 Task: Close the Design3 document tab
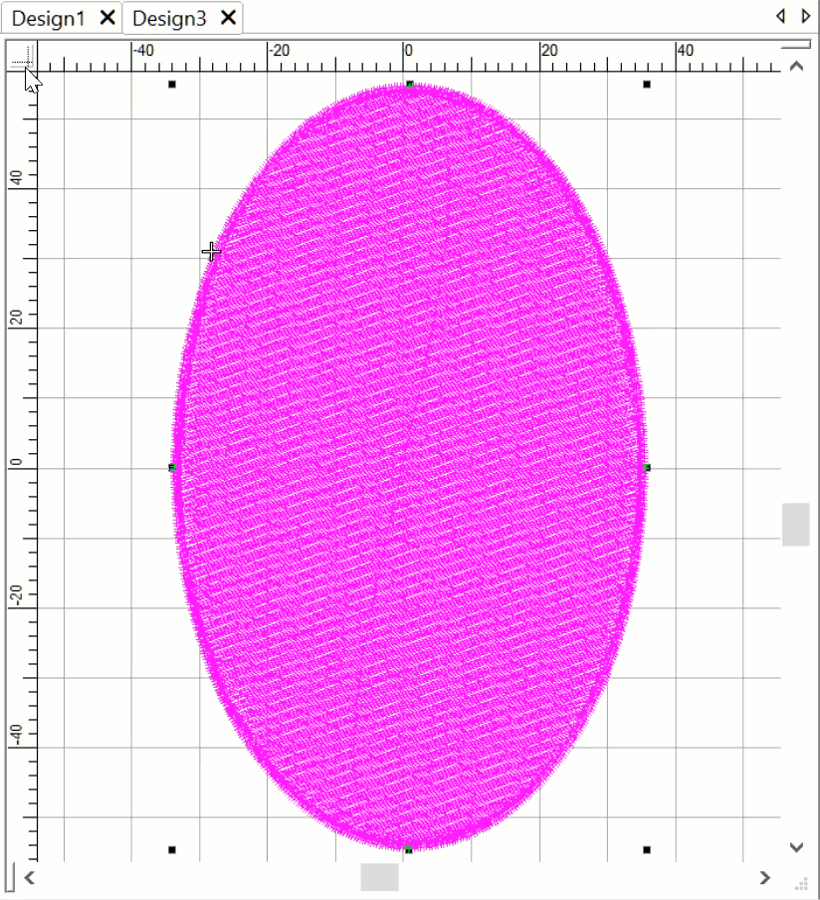(x=229, y=18)
